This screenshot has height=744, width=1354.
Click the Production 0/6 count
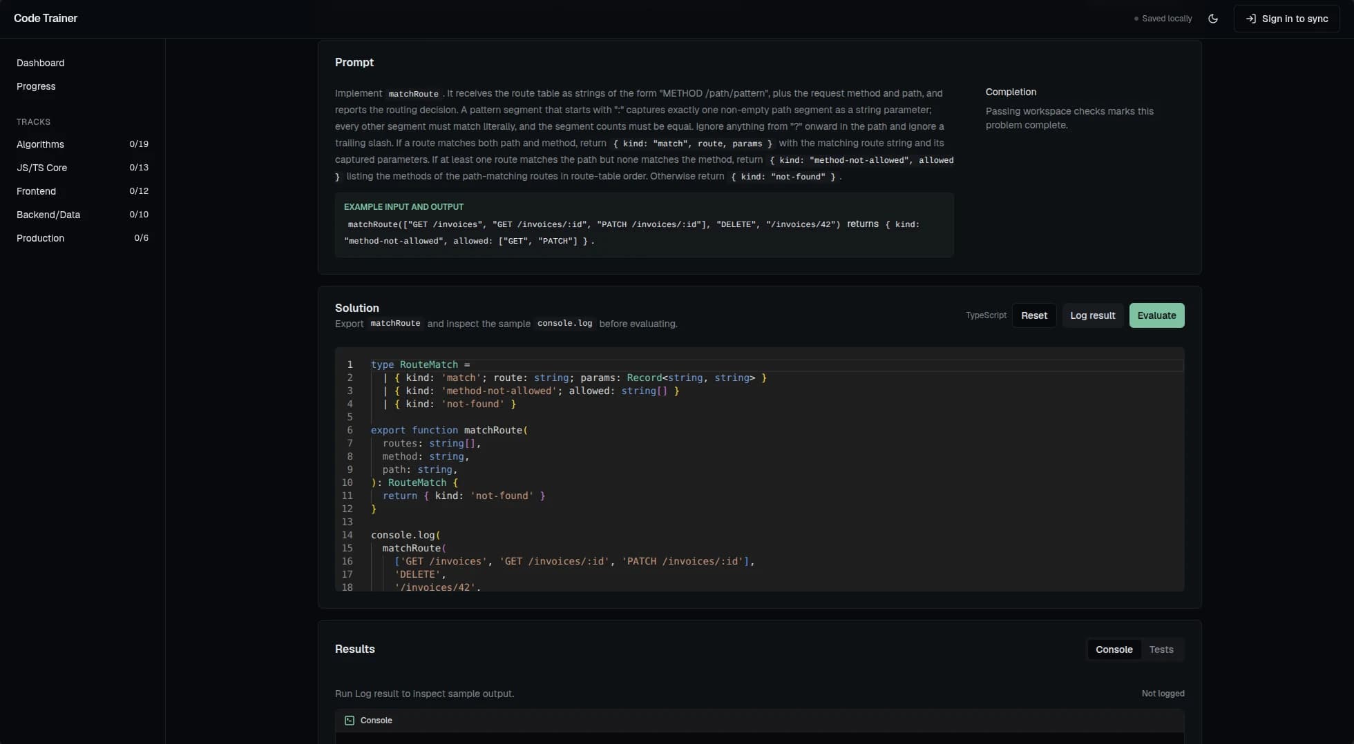click(141, 238)
